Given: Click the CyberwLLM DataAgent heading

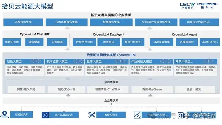Looking at the screenshot, I should tap(109, 35).
